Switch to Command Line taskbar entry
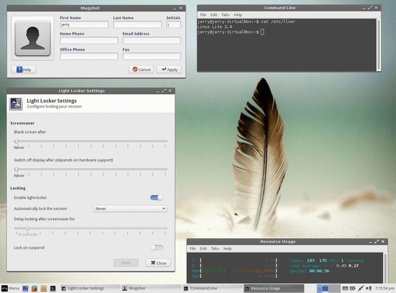The image size is (396, 293). (213, 288)
